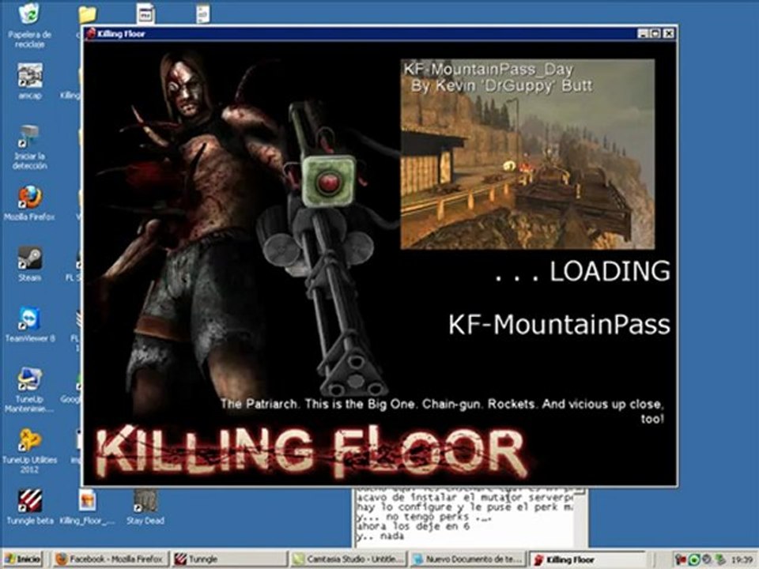Switch to Camtasia Studio taskbar button
This screenshot has width=759, height=569.
[x=348, y=560]
